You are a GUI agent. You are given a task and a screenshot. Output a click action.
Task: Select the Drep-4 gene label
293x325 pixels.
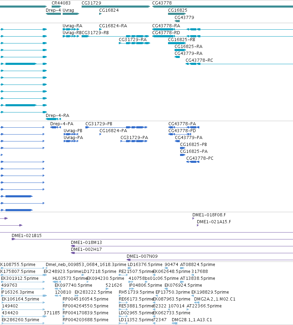click(x=53, y=10)
